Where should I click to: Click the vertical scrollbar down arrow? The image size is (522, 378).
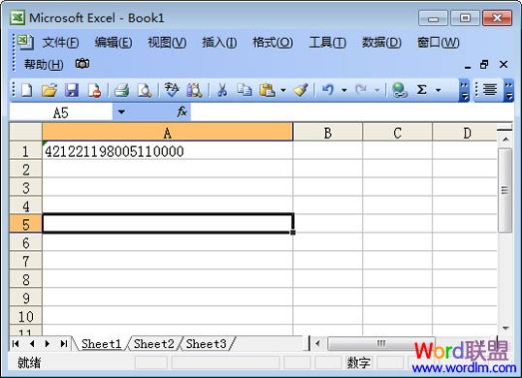pos(506,329)
